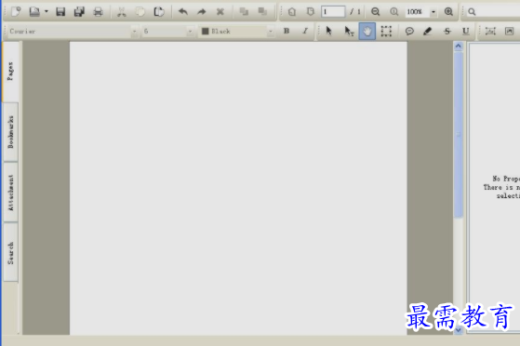Open the Attachment side tab
The image size is (520, 346).
10,193
